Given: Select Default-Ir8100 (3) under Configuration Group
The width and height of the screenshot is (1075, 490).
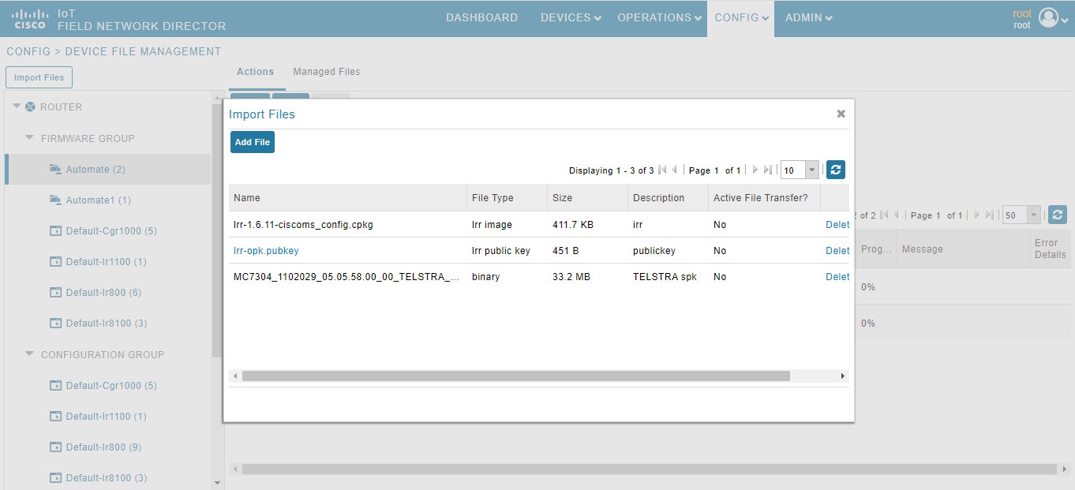Looking at the screenshot, I should pyautogui.click(x=107, y=478).
